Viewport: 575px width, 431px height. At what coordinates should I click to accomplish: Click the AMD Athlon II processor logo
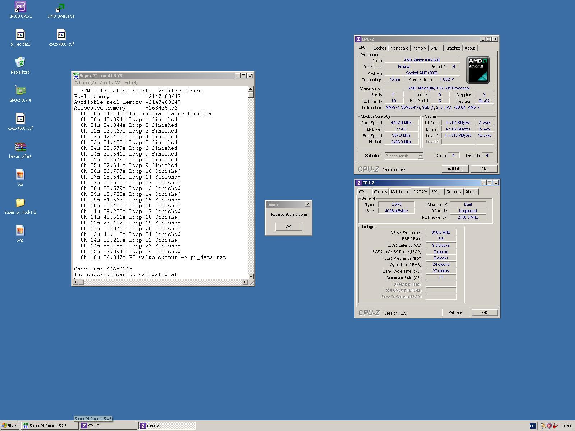click(x=478, y=70)
